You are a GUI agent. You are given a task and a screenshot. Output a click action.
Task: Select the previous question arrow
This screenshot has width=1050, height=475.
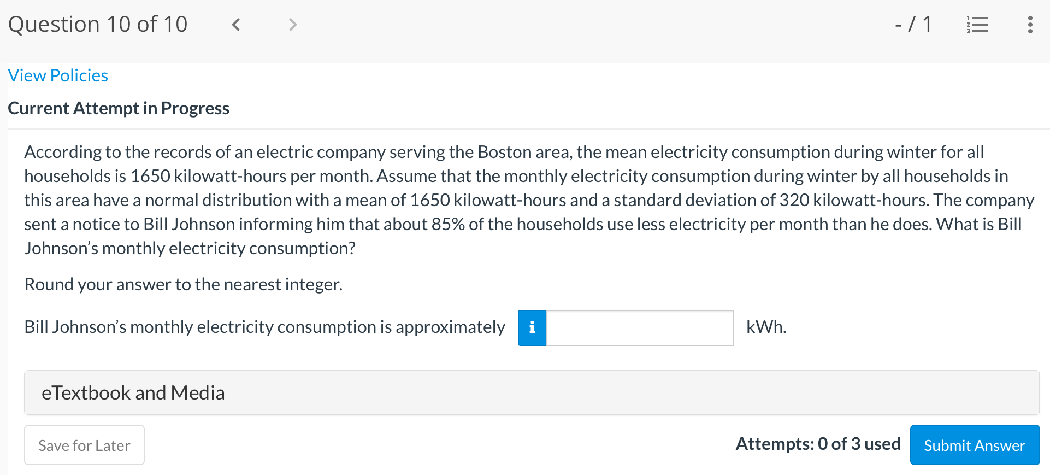coord(236,24)
